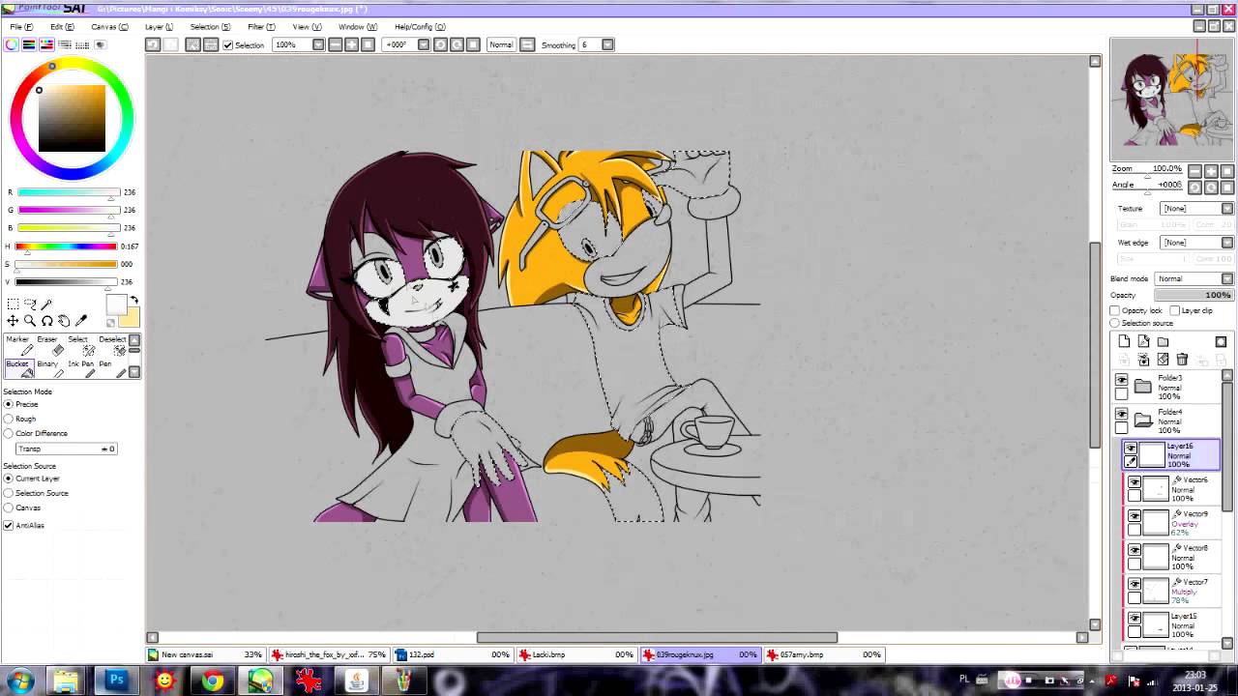The height and width of the screenshot is (696, 1238).
Task: Create a new normal layer
Action: pyautogui.click(x=1124, y=341)
